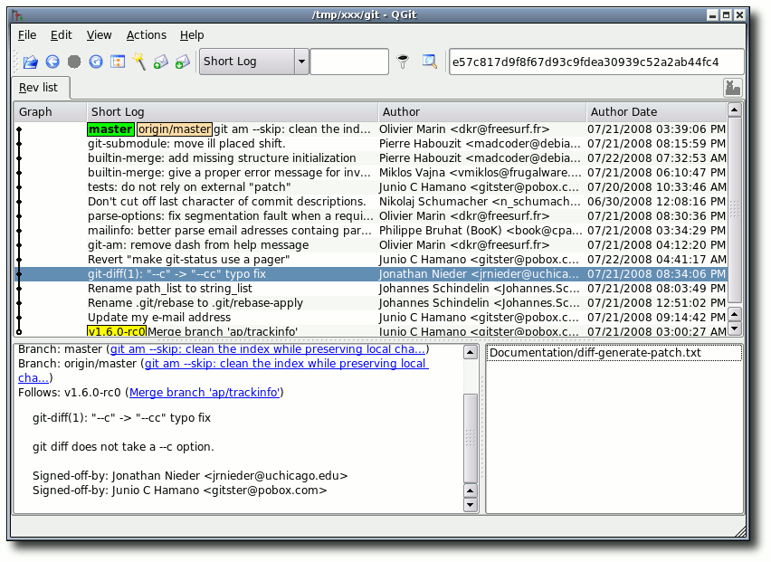Open the Short Log combo box
The image size is (771, 562).
tap(253, 62)
